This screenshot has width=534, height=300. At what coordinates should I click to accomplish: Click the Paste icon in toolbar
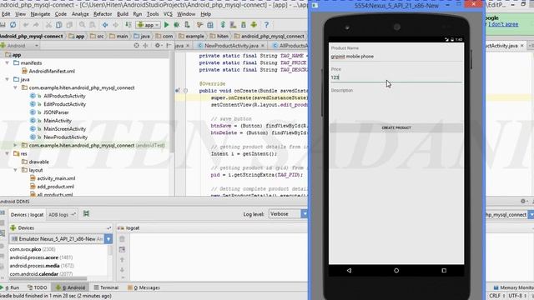point(69,25)
